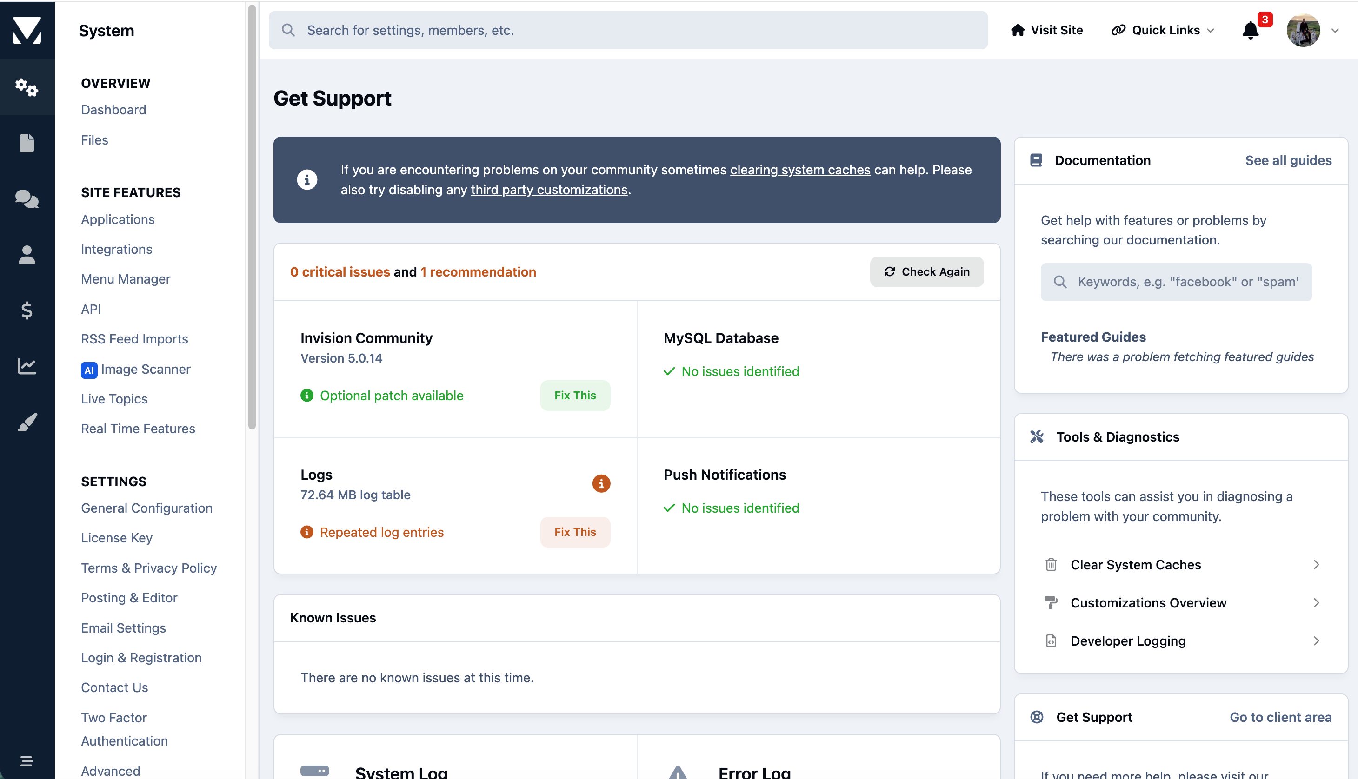Image resolution: width=1358 pixels, height=779 pixels.
Task: Select the System gears sidebar icon
Action: point(27,87)
